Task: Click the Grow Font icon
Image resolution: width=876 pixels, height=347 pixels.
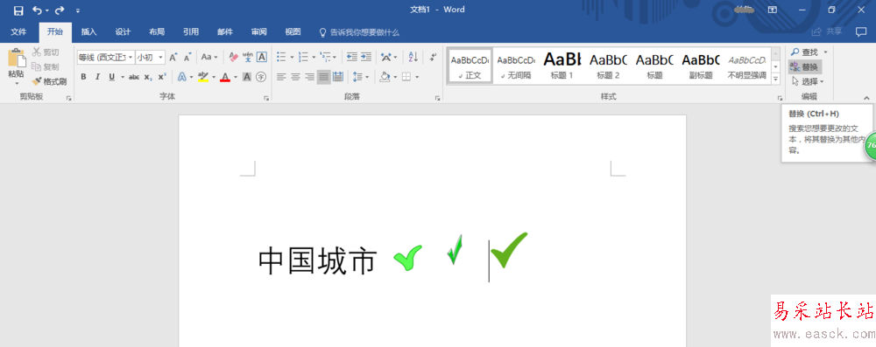Action: point(173,57)
